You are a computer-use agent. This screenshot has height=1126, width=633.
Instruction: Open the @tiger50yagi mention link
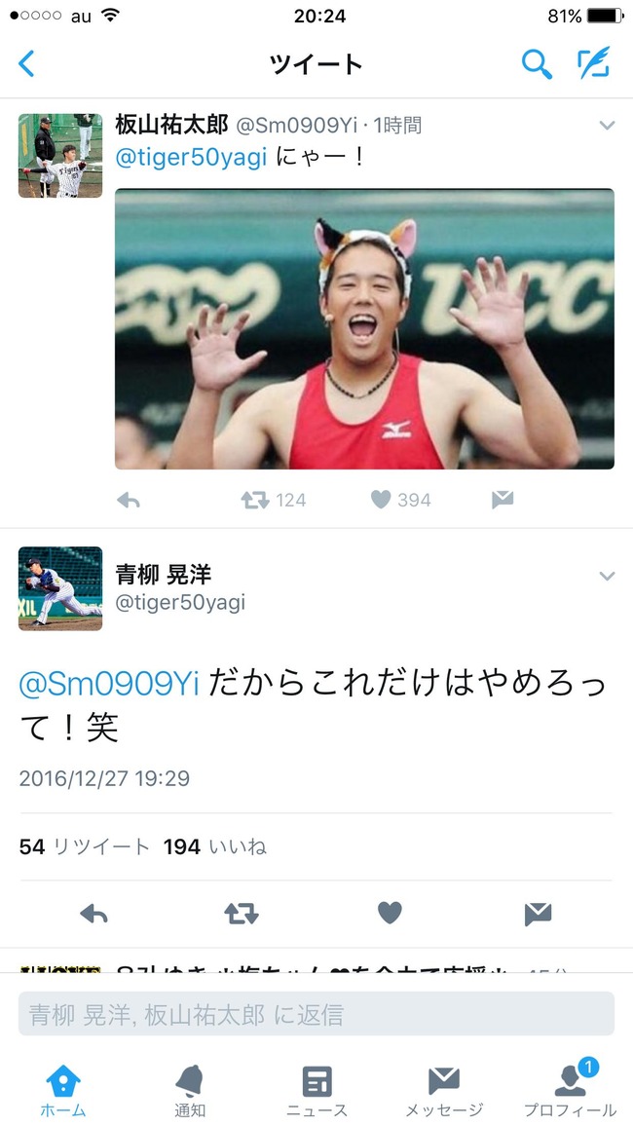(191, 159)
